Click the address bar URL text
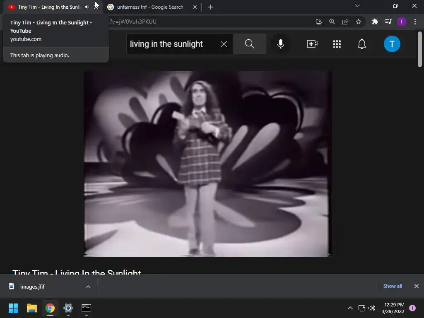Viewport: 424px width, 318px height. point(132,22)
